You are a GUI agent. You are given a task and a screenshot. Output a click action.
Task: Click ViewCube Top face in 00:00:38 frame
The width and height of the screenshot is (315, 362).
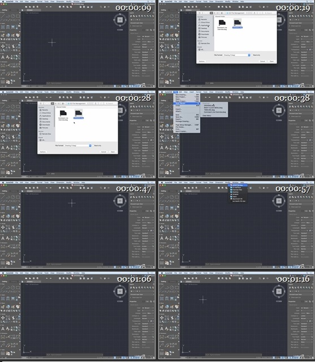pyautogui.click(x=279, y=110)
